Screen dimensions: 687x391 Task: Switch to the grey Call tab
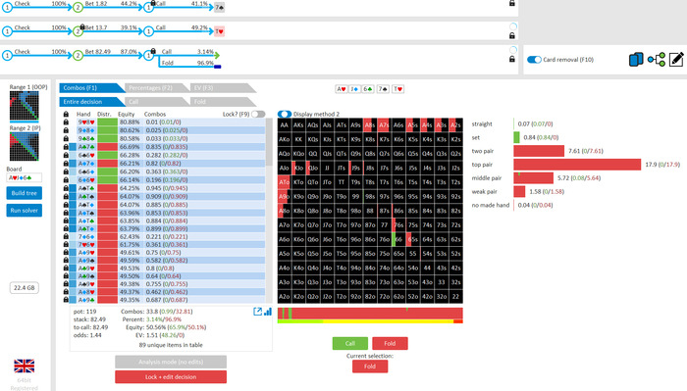click(157, 102)
